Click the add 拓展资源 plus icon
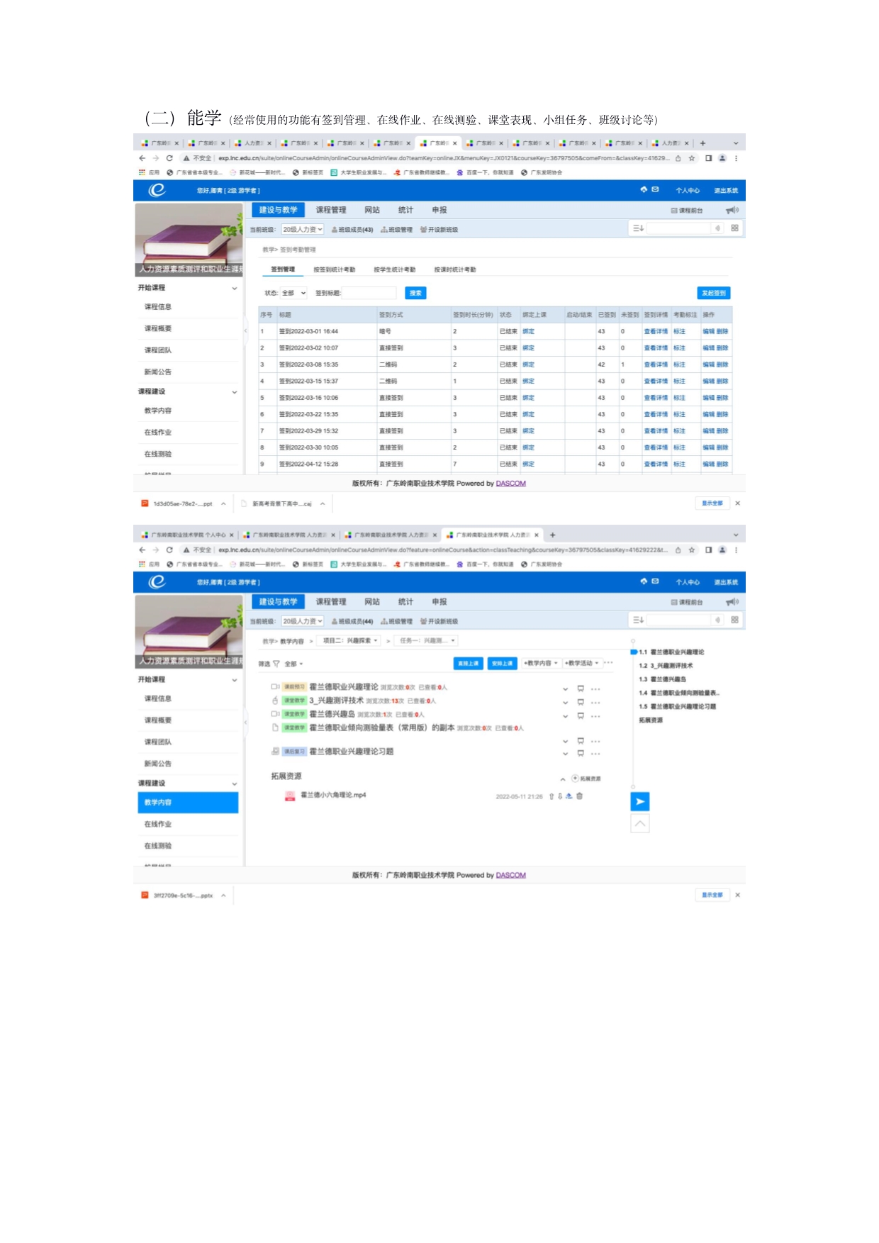The width and height of the screenshot is (879, 1243). (x=575, y=778)
